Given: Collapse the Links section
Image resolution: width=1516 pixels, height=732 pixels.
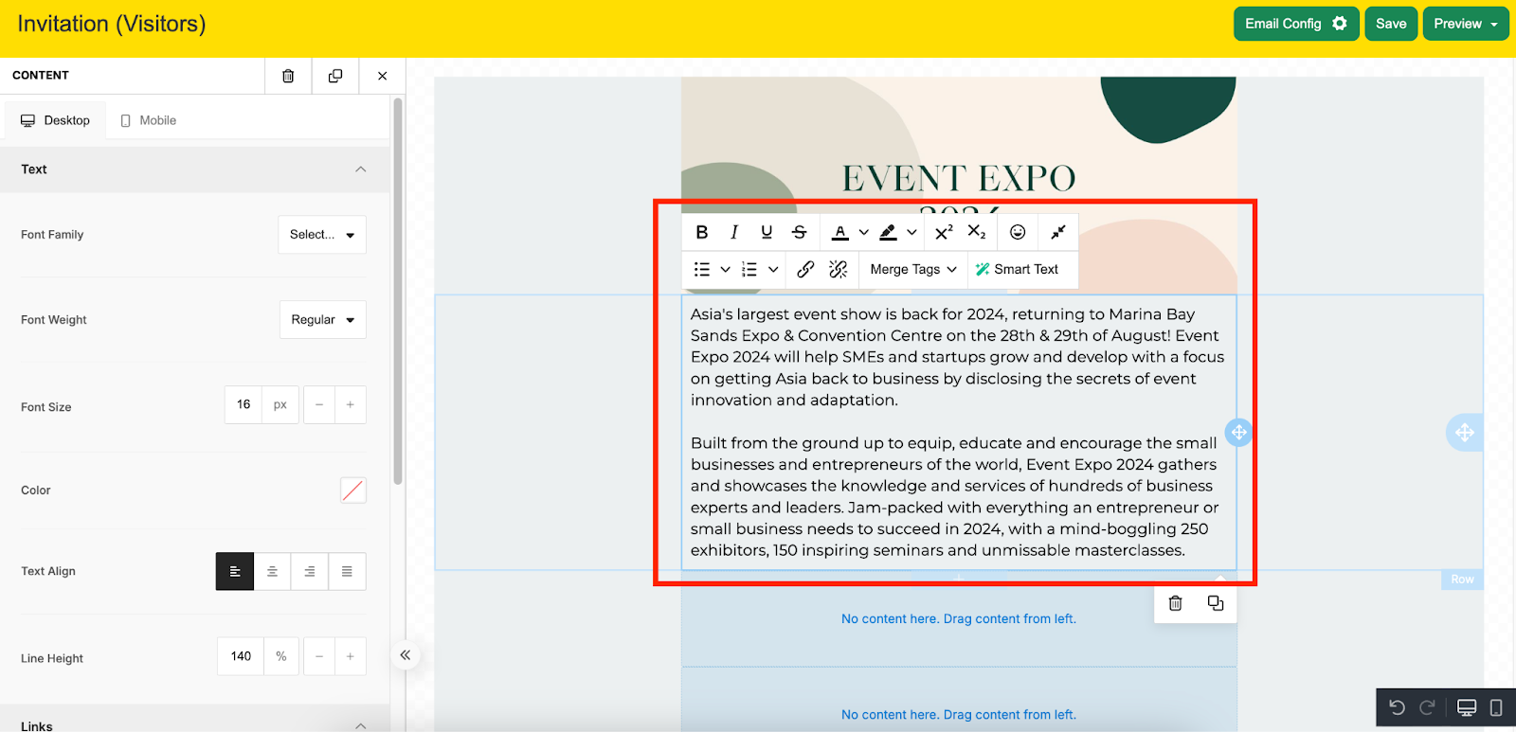Looking at the screenshot, I should (360, 725).
